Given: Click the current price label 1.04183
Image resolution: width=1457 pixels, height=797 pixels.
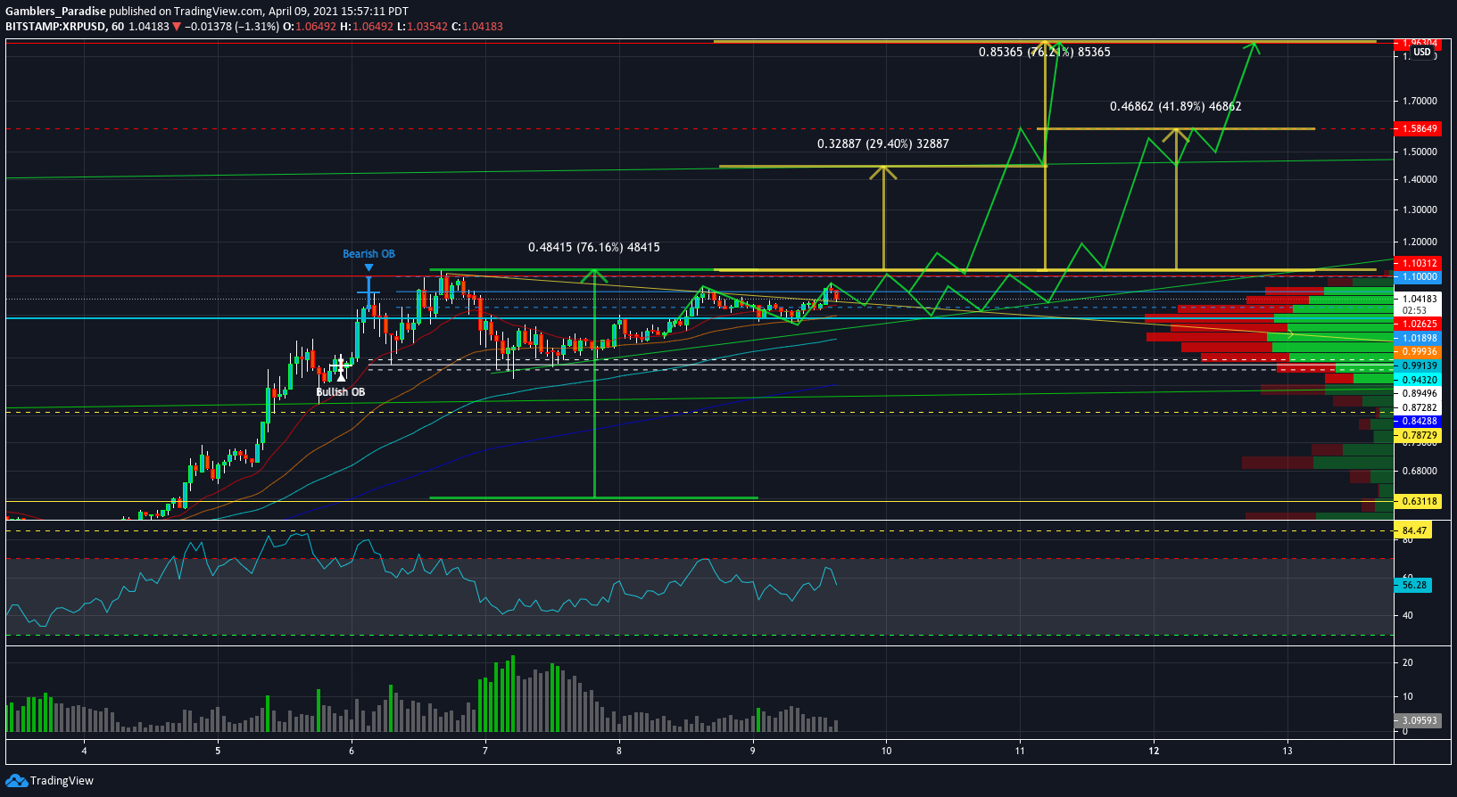Looking at the screenshot, I should [1418, 300].
